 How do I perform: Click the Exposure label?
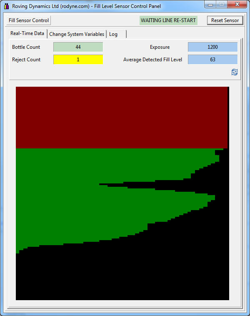point(160,47)
